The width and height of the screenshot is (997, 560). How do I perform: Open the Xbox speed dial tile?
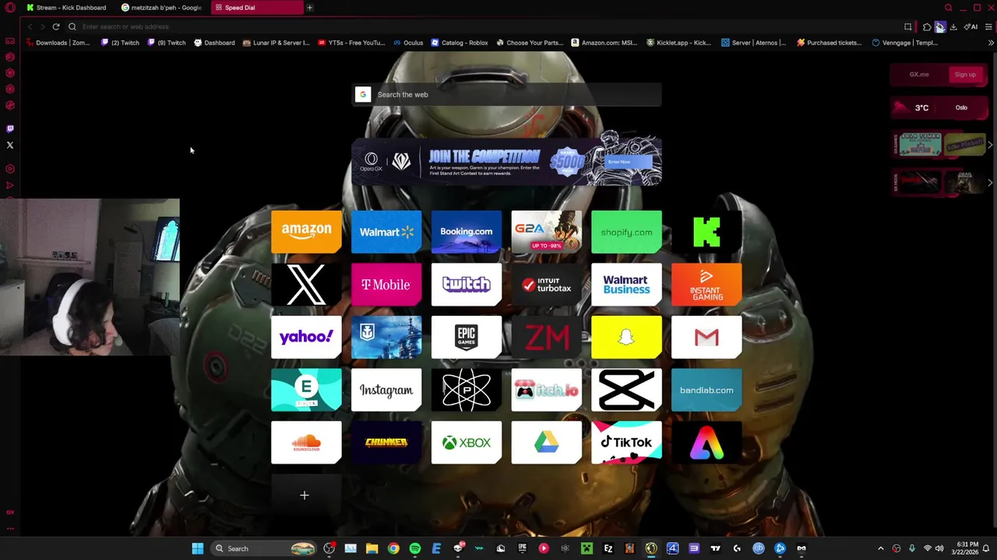coord(467,443)
